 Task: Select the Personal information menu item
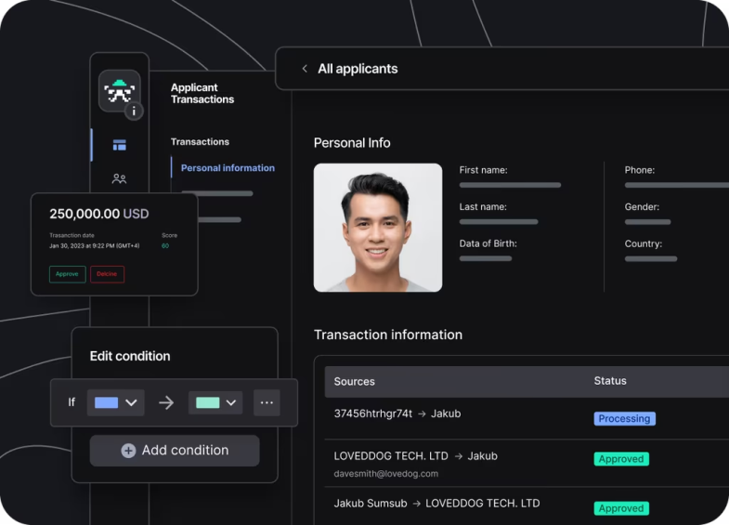tap(228, 168)
